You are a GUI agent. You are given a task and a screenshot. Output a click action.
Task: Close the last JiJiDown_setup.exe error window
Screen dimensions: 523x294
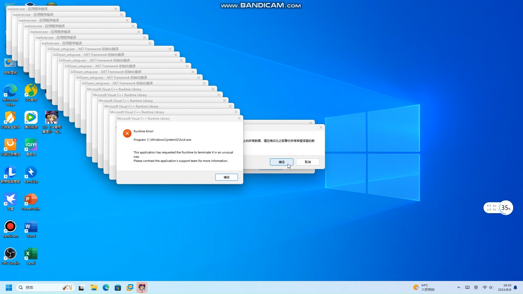click(x=204, y=83)
